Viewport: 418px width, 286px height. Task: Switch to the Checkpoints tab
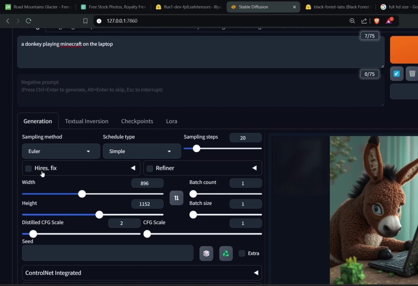click(137, 121)
